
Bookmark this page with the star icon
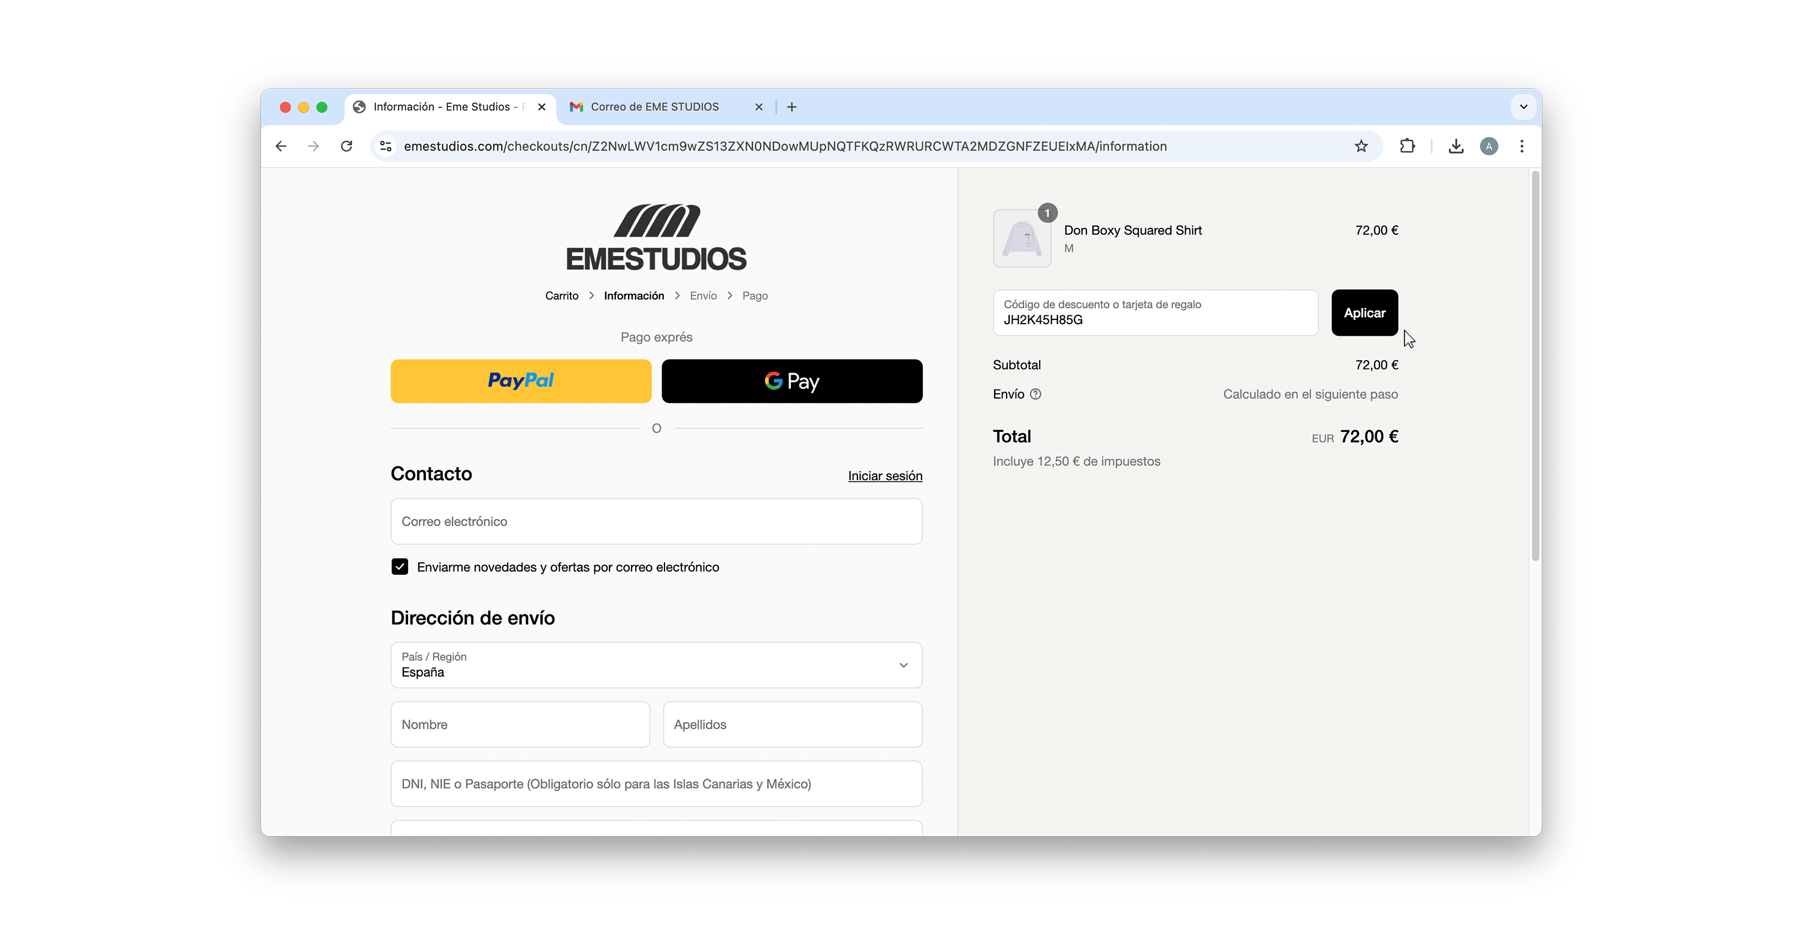(1361, 146)
